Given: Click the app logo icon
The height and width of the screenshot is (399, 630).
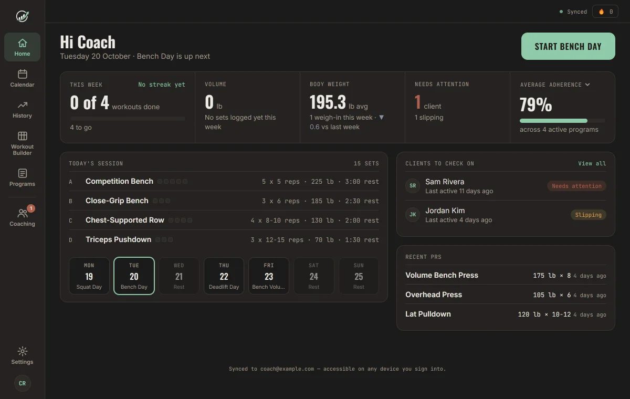Looking at the screenshot, I should [x=22, y=16].
